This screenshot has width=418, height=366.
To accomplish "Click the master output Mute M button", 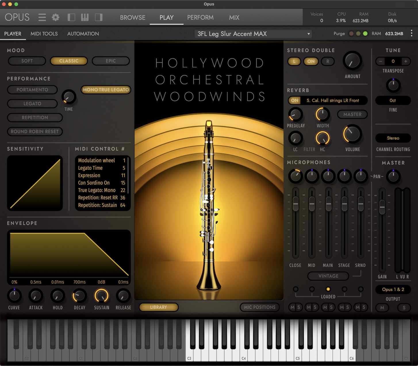I will coord(382,307).
